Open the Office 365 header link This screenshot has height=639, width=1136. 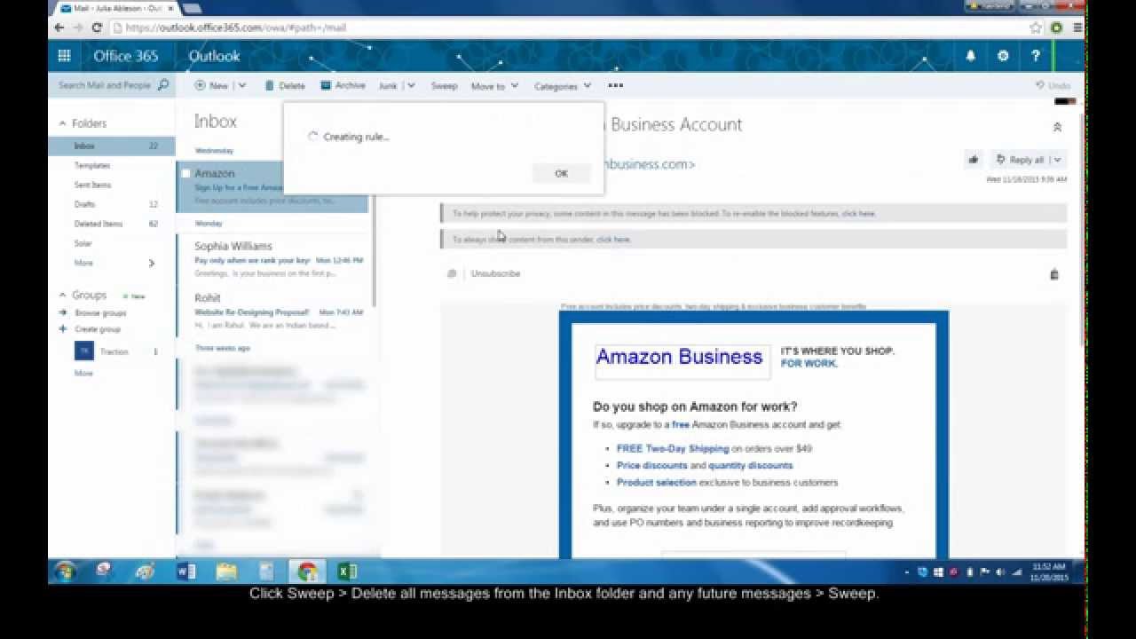(x=126, y=56)
